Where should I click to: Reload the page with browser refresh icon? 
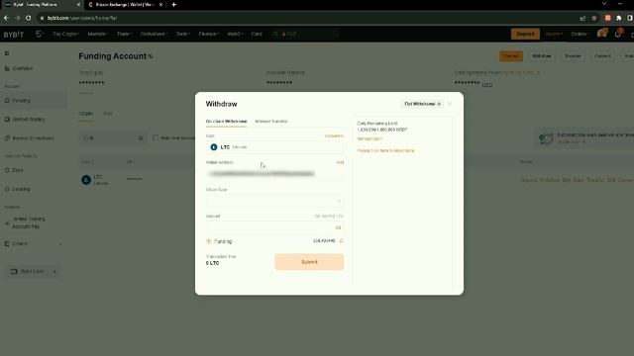(x=29, y=18)
